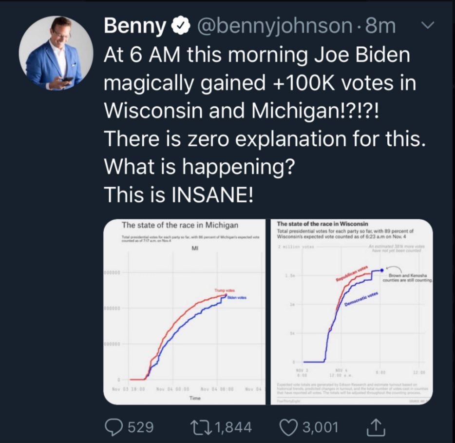
Task: Open Benny's profile picture
Action: 56,53
